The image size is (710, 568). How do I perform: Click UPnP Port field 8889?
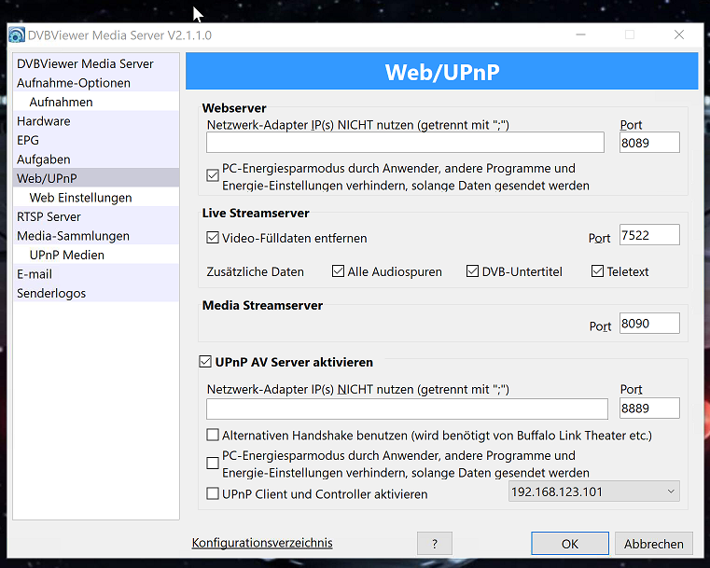coord(649,408)
